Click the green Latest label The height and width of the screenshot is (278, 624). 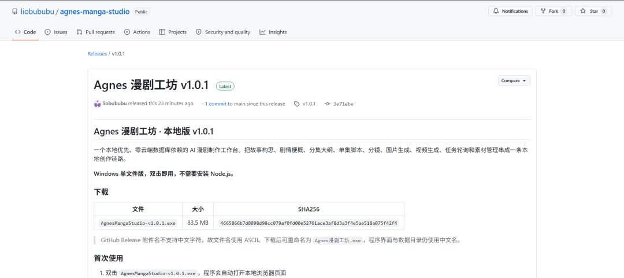pyautogui.click(x=225, y=86)
